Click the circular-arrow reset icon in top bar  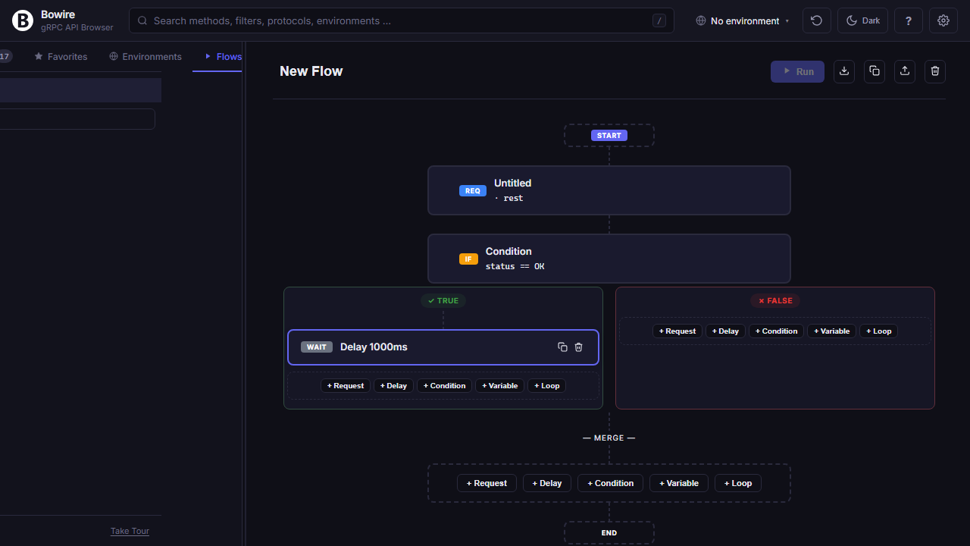816,20
